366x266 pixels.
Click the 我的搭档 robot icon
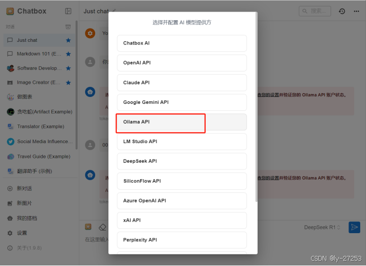pyautogui.click(x=10, y=218)
